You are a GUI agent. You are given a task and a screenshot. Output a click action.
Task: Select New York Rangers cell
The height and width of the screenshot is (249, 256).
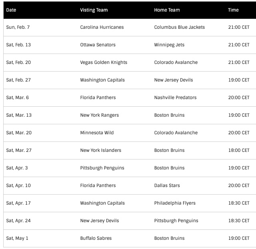tap(100, 115)
